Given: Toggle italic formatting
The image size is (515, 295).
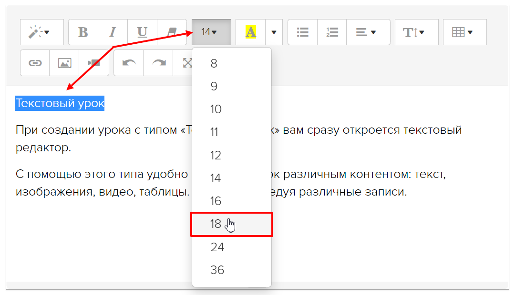Looking at the screenshot, I should 113,32.
